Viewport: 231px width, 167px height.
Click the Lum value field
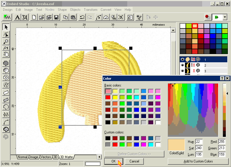tap(199, 154)
